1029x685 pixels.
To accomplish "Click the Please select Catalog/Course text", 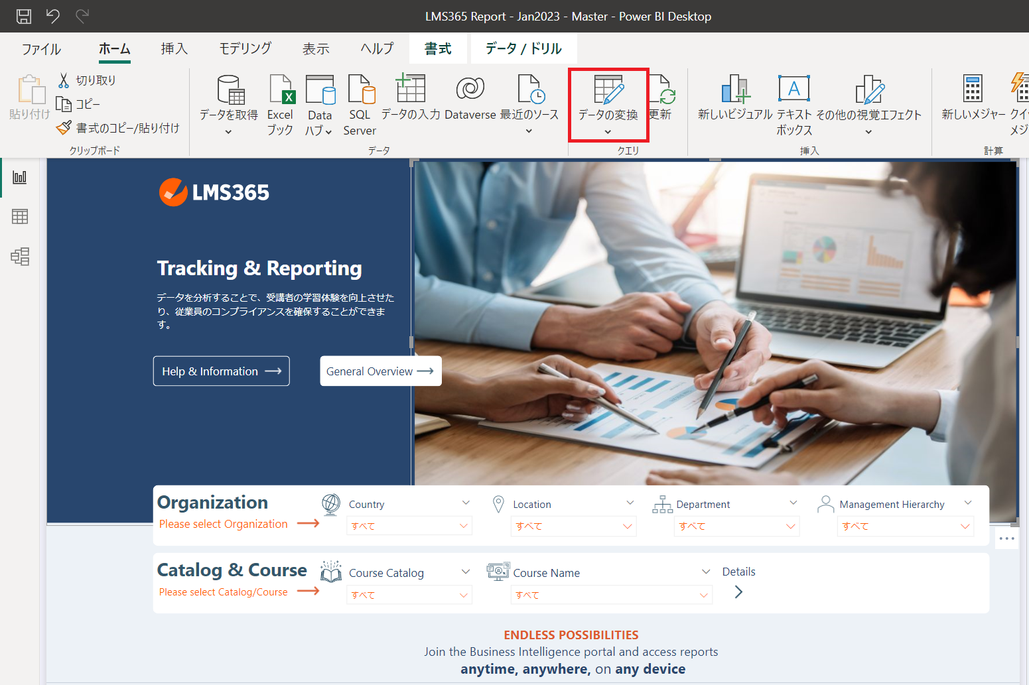I will 224,592.
